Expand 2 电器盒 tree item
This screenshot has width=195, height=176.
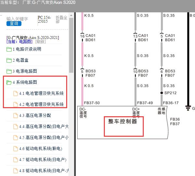tap(20, 60)
